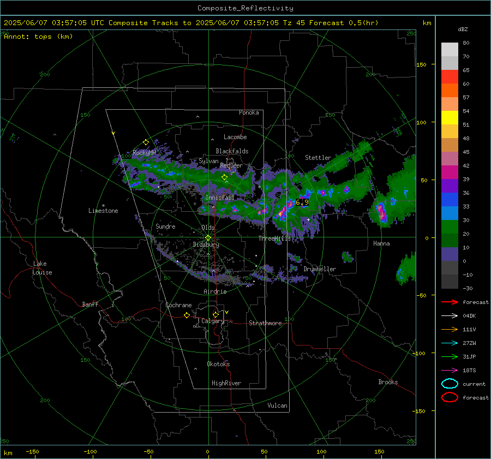Select the yellow diamond marker above Calgary

pos(215,314)
